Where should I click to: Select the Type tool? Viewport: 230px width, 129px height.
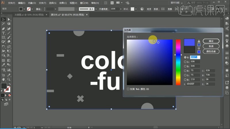pyautogui.click(x=3, y=33)
